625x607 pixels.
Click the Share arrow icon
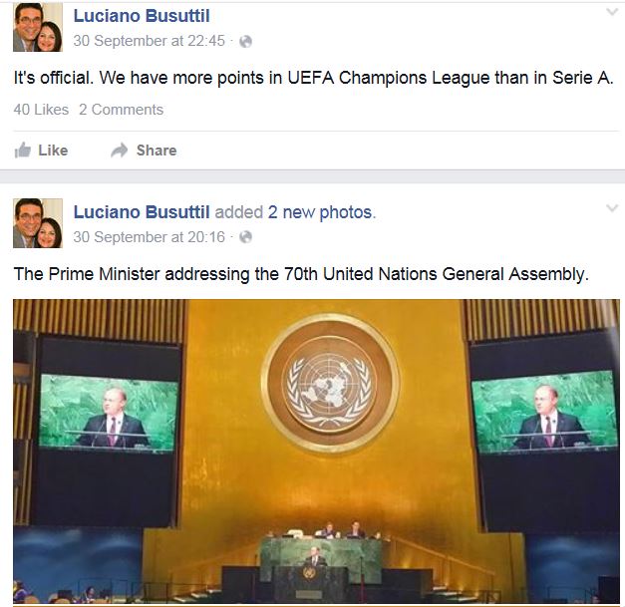coord(120,151)
